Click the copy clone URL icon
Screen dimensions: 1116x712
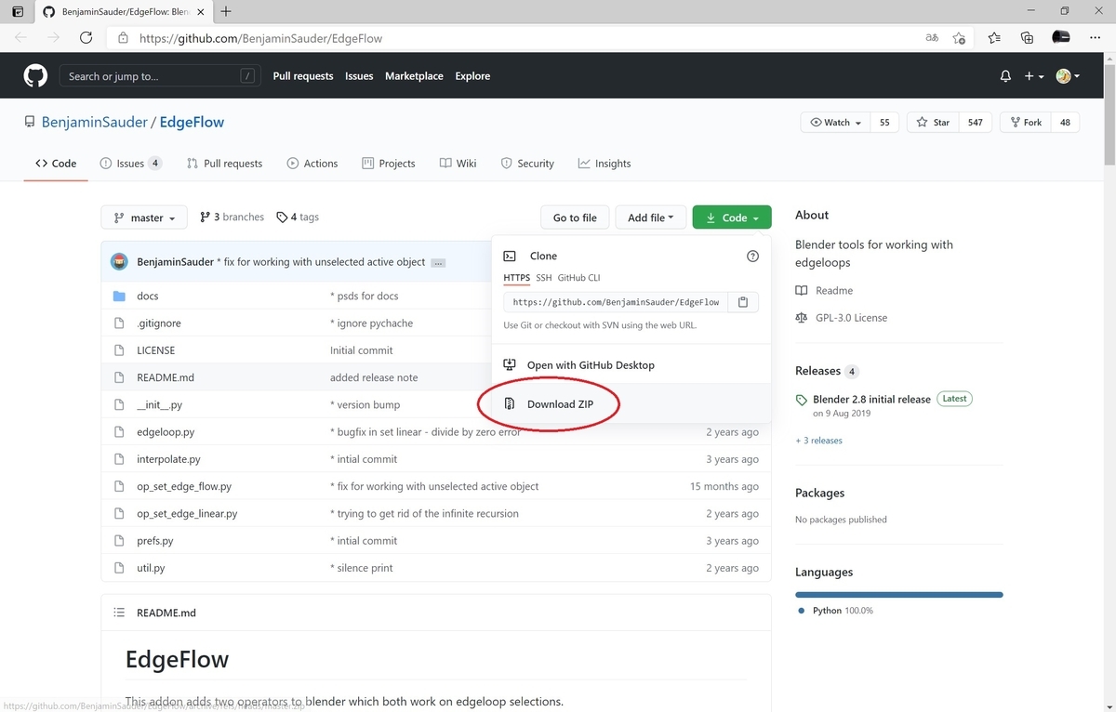(743, 302)
